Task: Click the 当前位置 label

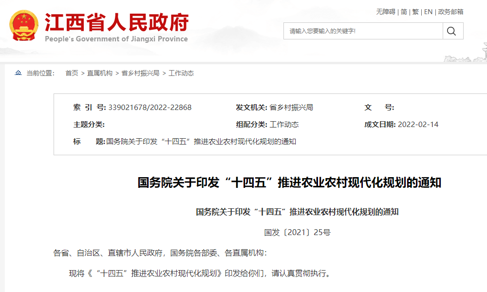Action: point(40,73)
